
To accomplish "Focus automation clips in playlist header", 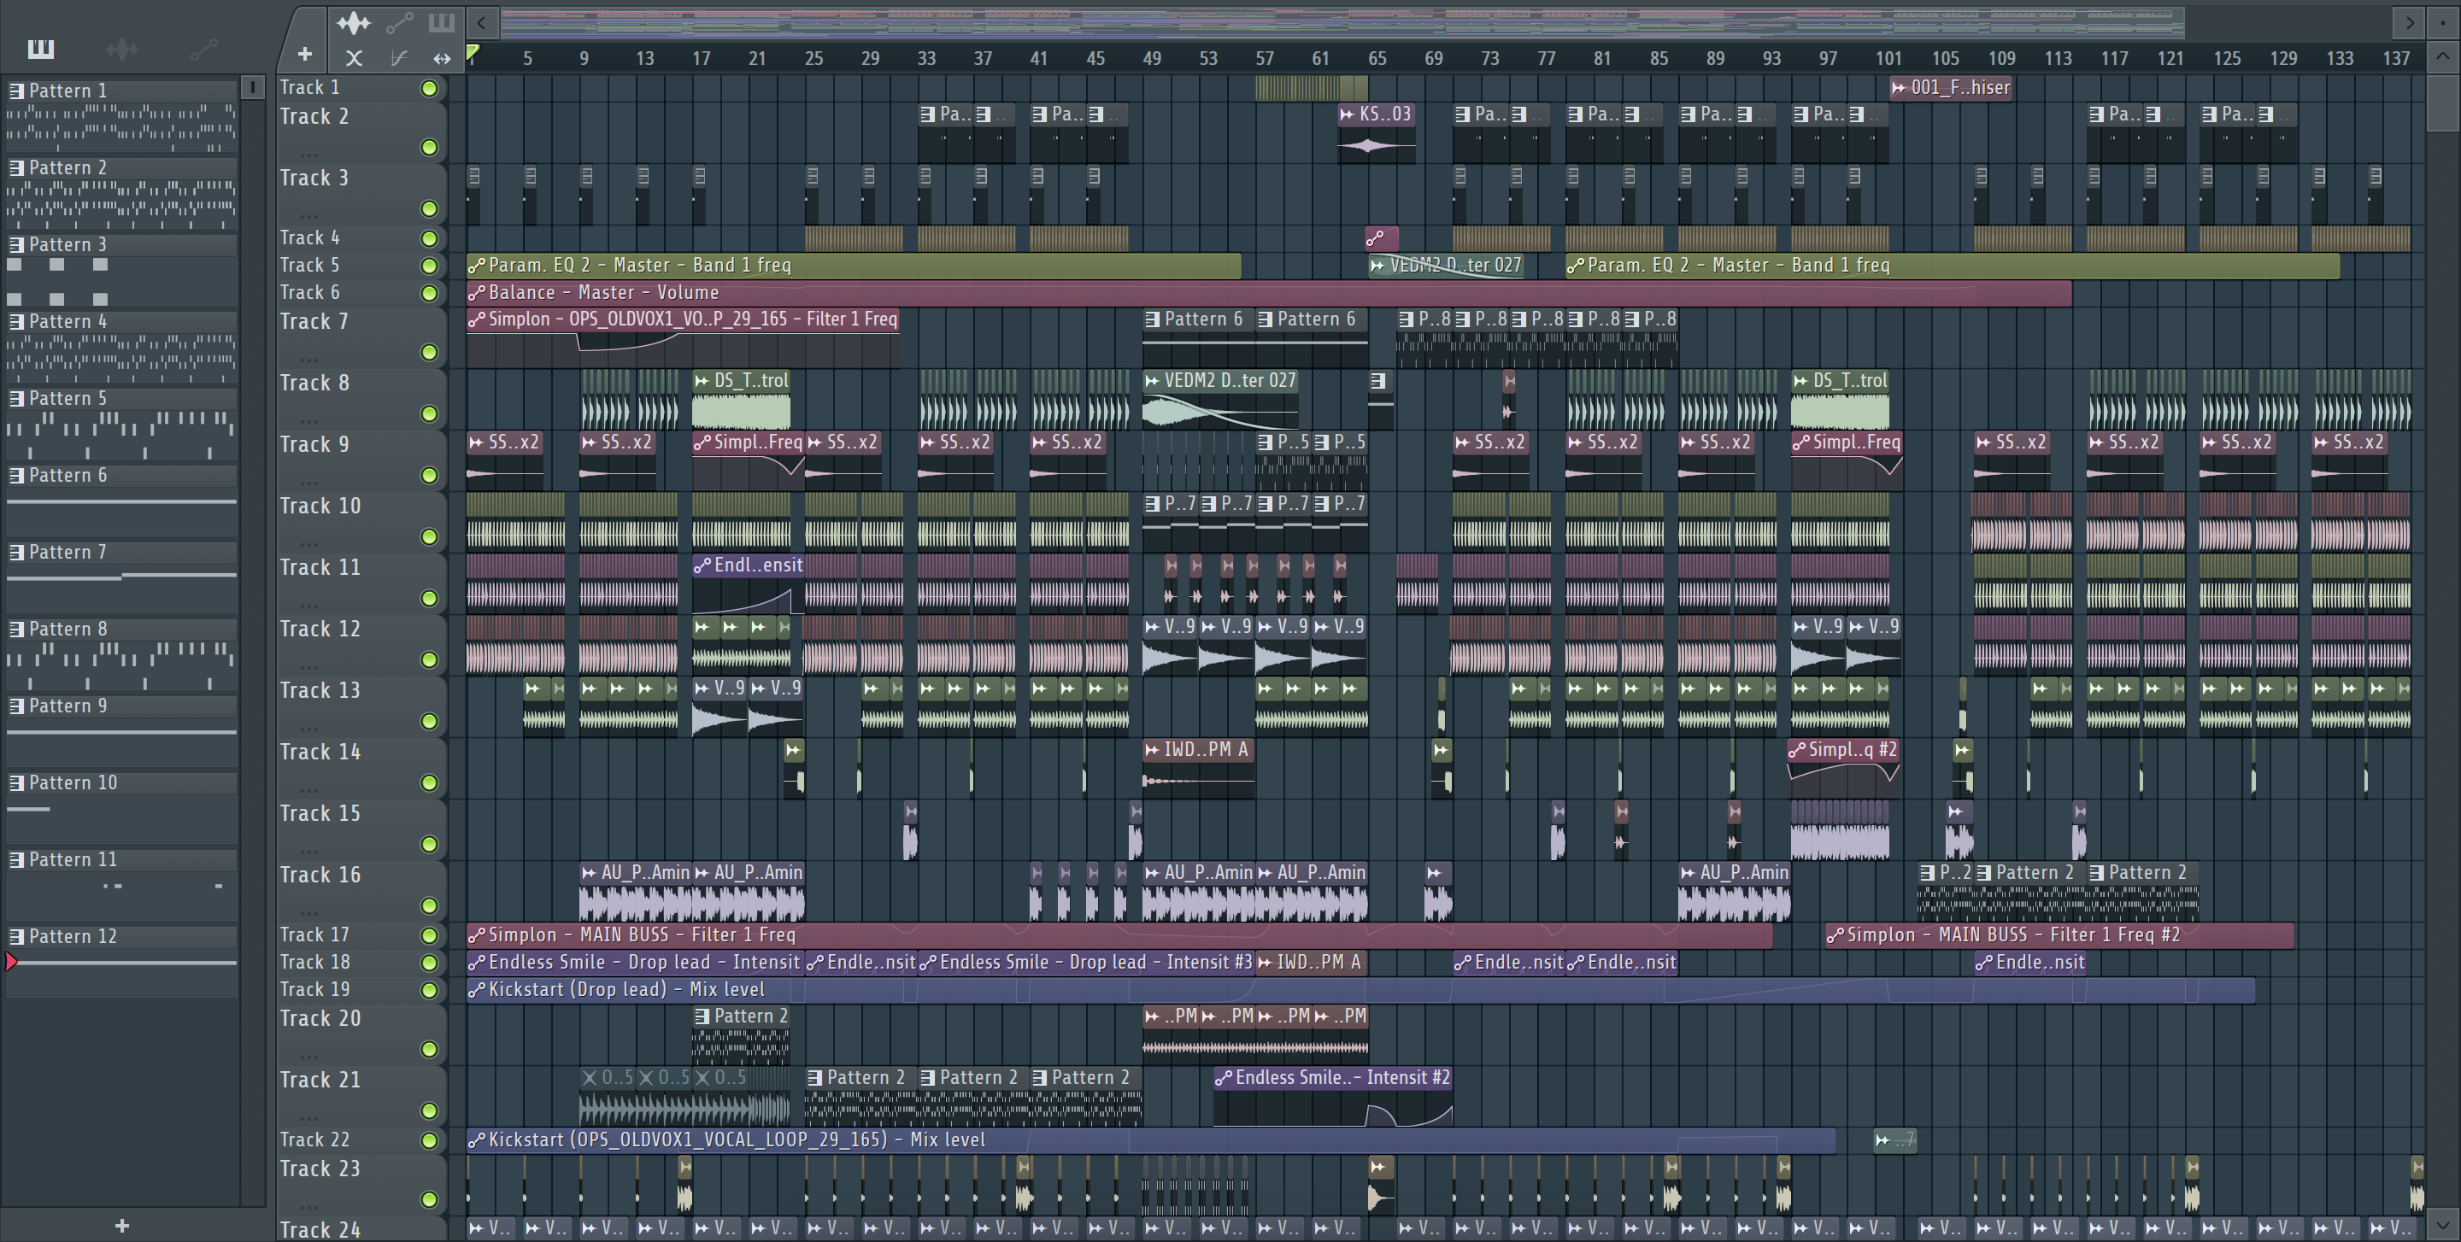I will [x=399, y=22].
